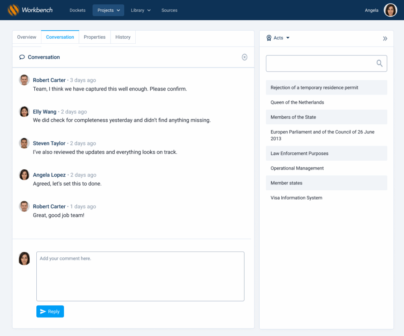Switch to the Properties tab
This screenshot has height=336, width=404.
pos(95,37)
